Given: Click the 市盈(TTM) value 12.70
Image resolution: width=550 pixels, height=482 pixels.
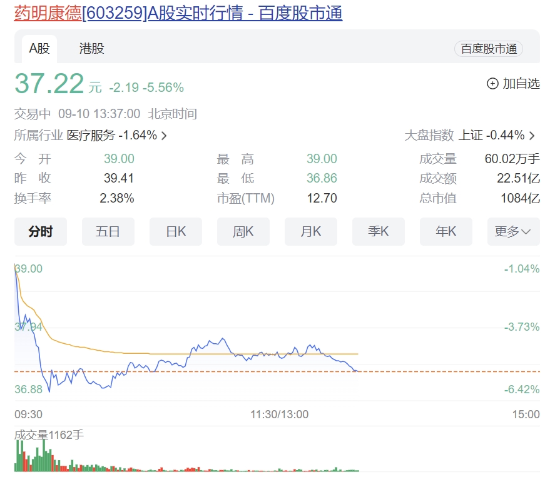Looking at the screenshot, I should [x=322, y=198].
